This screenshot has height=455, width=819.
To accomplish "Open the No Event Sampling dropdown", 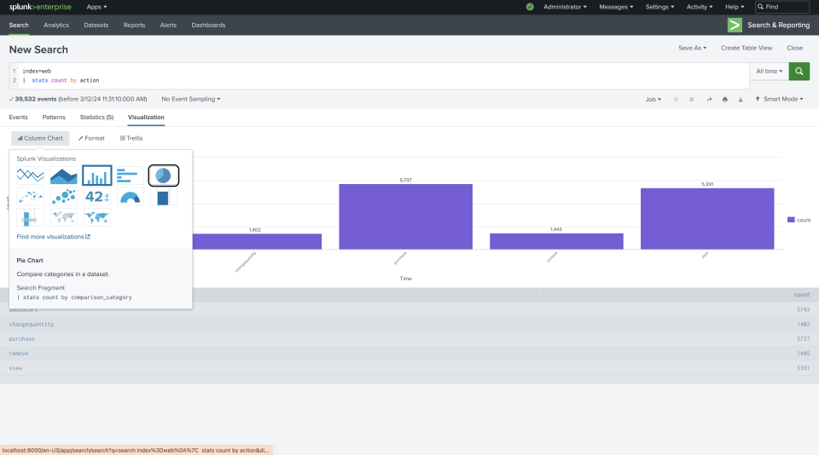I will point(190,99).
